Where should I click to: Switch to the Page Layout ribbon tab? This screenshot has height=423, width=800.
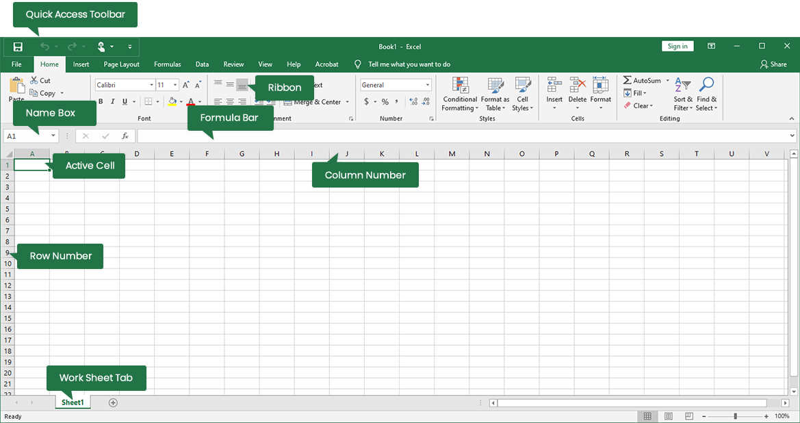[121, 64]
